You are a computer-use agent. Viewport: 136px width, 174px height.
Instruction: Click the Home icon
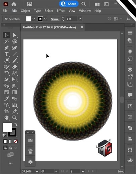(x=14, y=4)
